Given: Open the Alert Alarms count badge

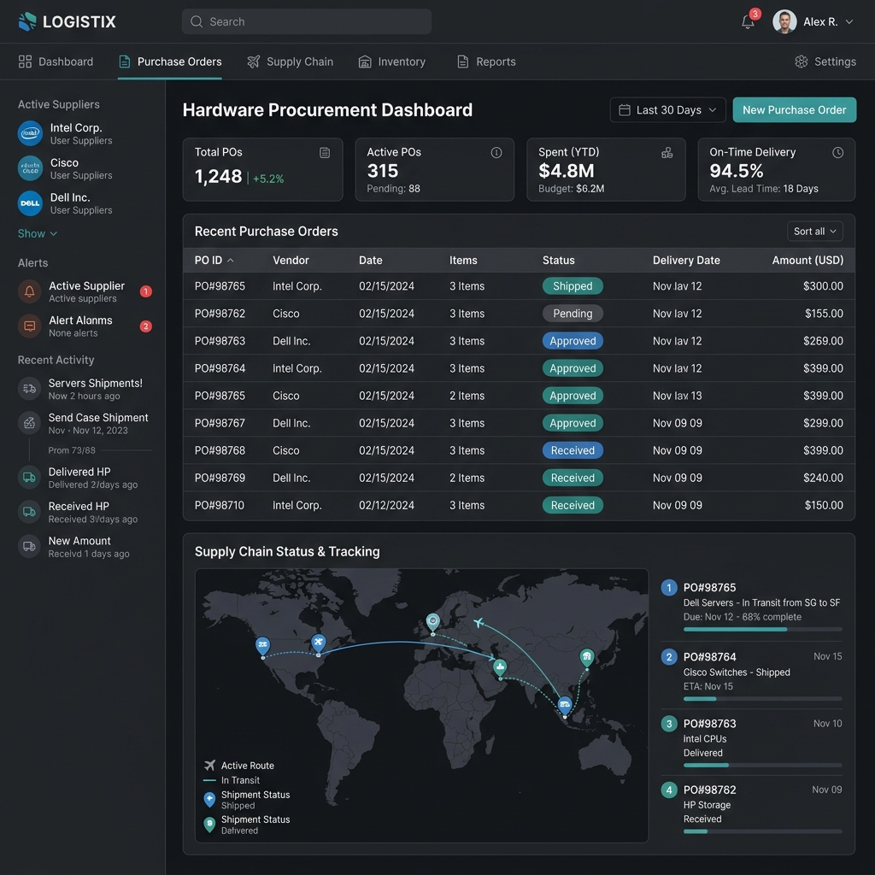Looking at the screenshot, I should tap(145, 326).
